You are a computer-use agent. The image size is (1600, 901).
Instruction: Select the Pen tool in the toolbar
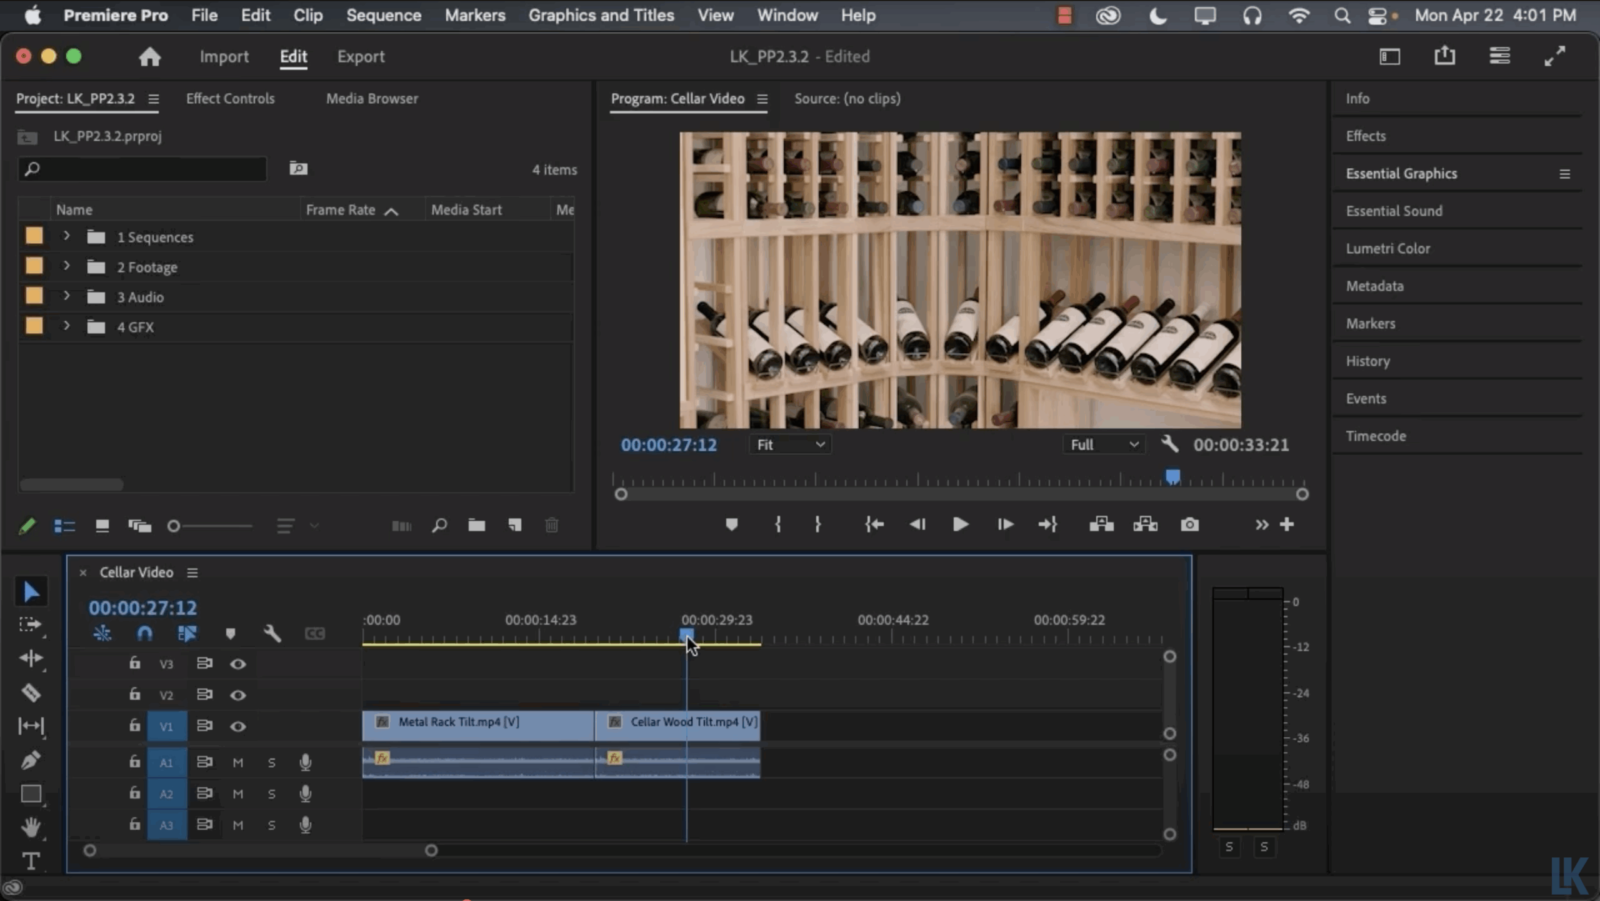(31, 760)
